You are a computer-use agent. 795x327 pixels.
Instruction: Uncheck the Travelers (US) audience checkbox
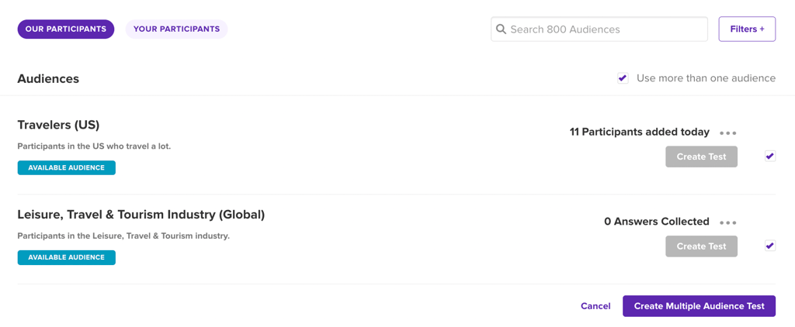point(769,157)
